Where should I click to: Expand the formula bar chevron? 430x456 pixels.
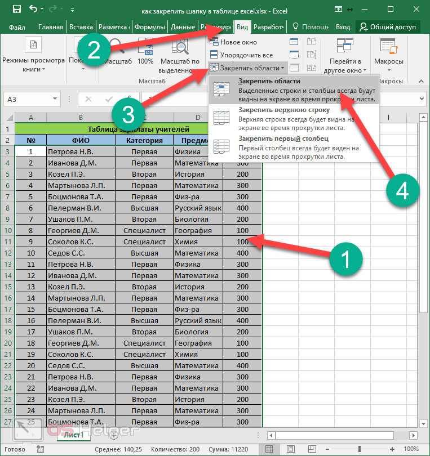[x=422, y=99]
